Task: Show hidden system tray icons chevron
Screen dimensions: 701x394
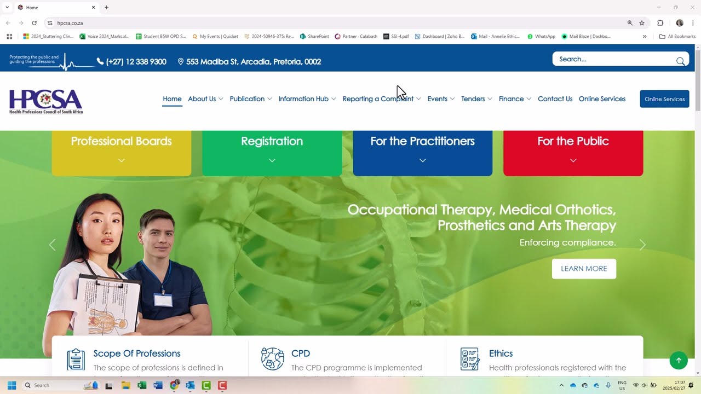Action: (561, 385)
